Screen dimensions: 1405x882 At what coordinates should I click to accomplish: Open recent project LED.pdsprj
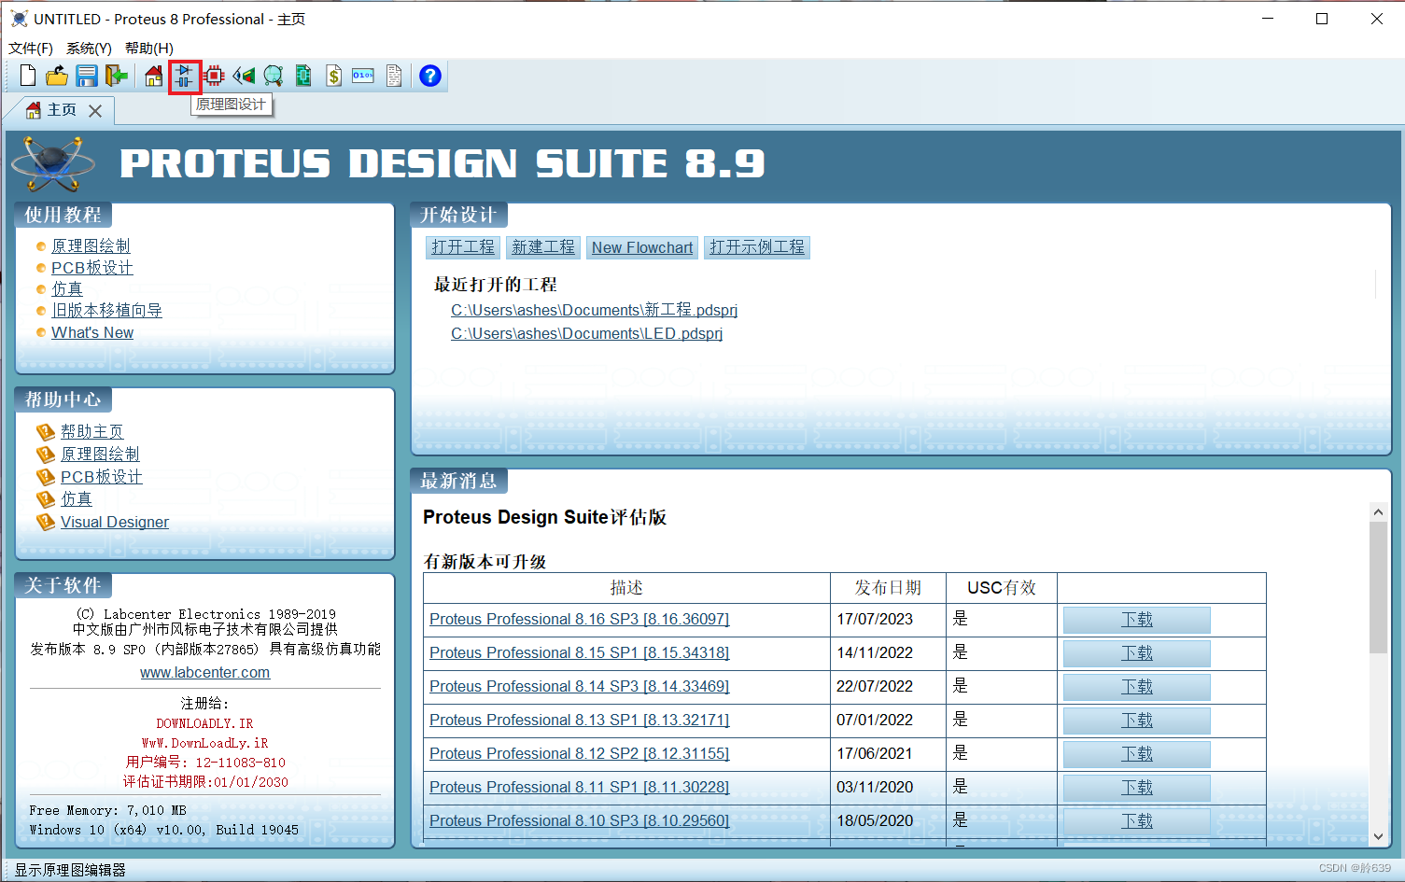tap(587, 333)
